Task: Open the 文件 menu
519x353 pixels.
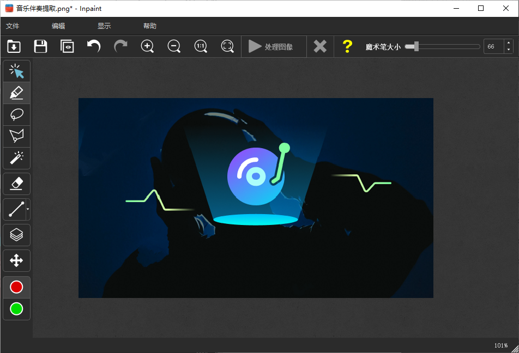Action: [x=13, y=26]
